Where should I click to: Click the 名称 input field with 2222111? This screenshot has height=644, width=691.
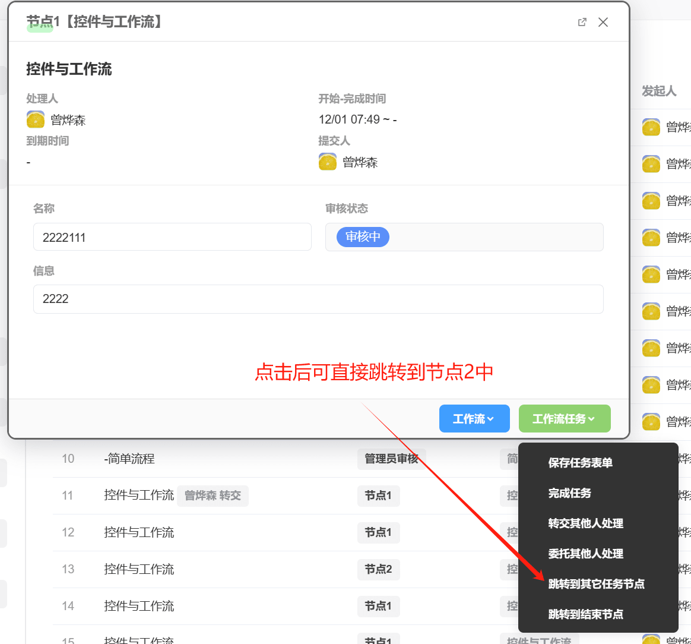tap(172, 237)
